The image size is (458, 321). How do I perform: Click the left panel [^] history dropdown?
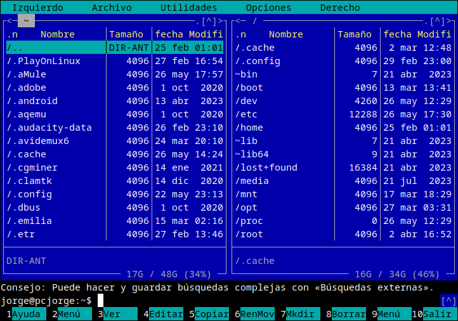coord(209,21)
